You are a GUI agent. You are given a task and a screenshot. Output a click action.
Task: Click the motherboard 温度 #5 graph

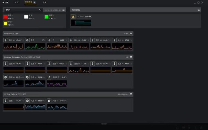coord(122,70)
